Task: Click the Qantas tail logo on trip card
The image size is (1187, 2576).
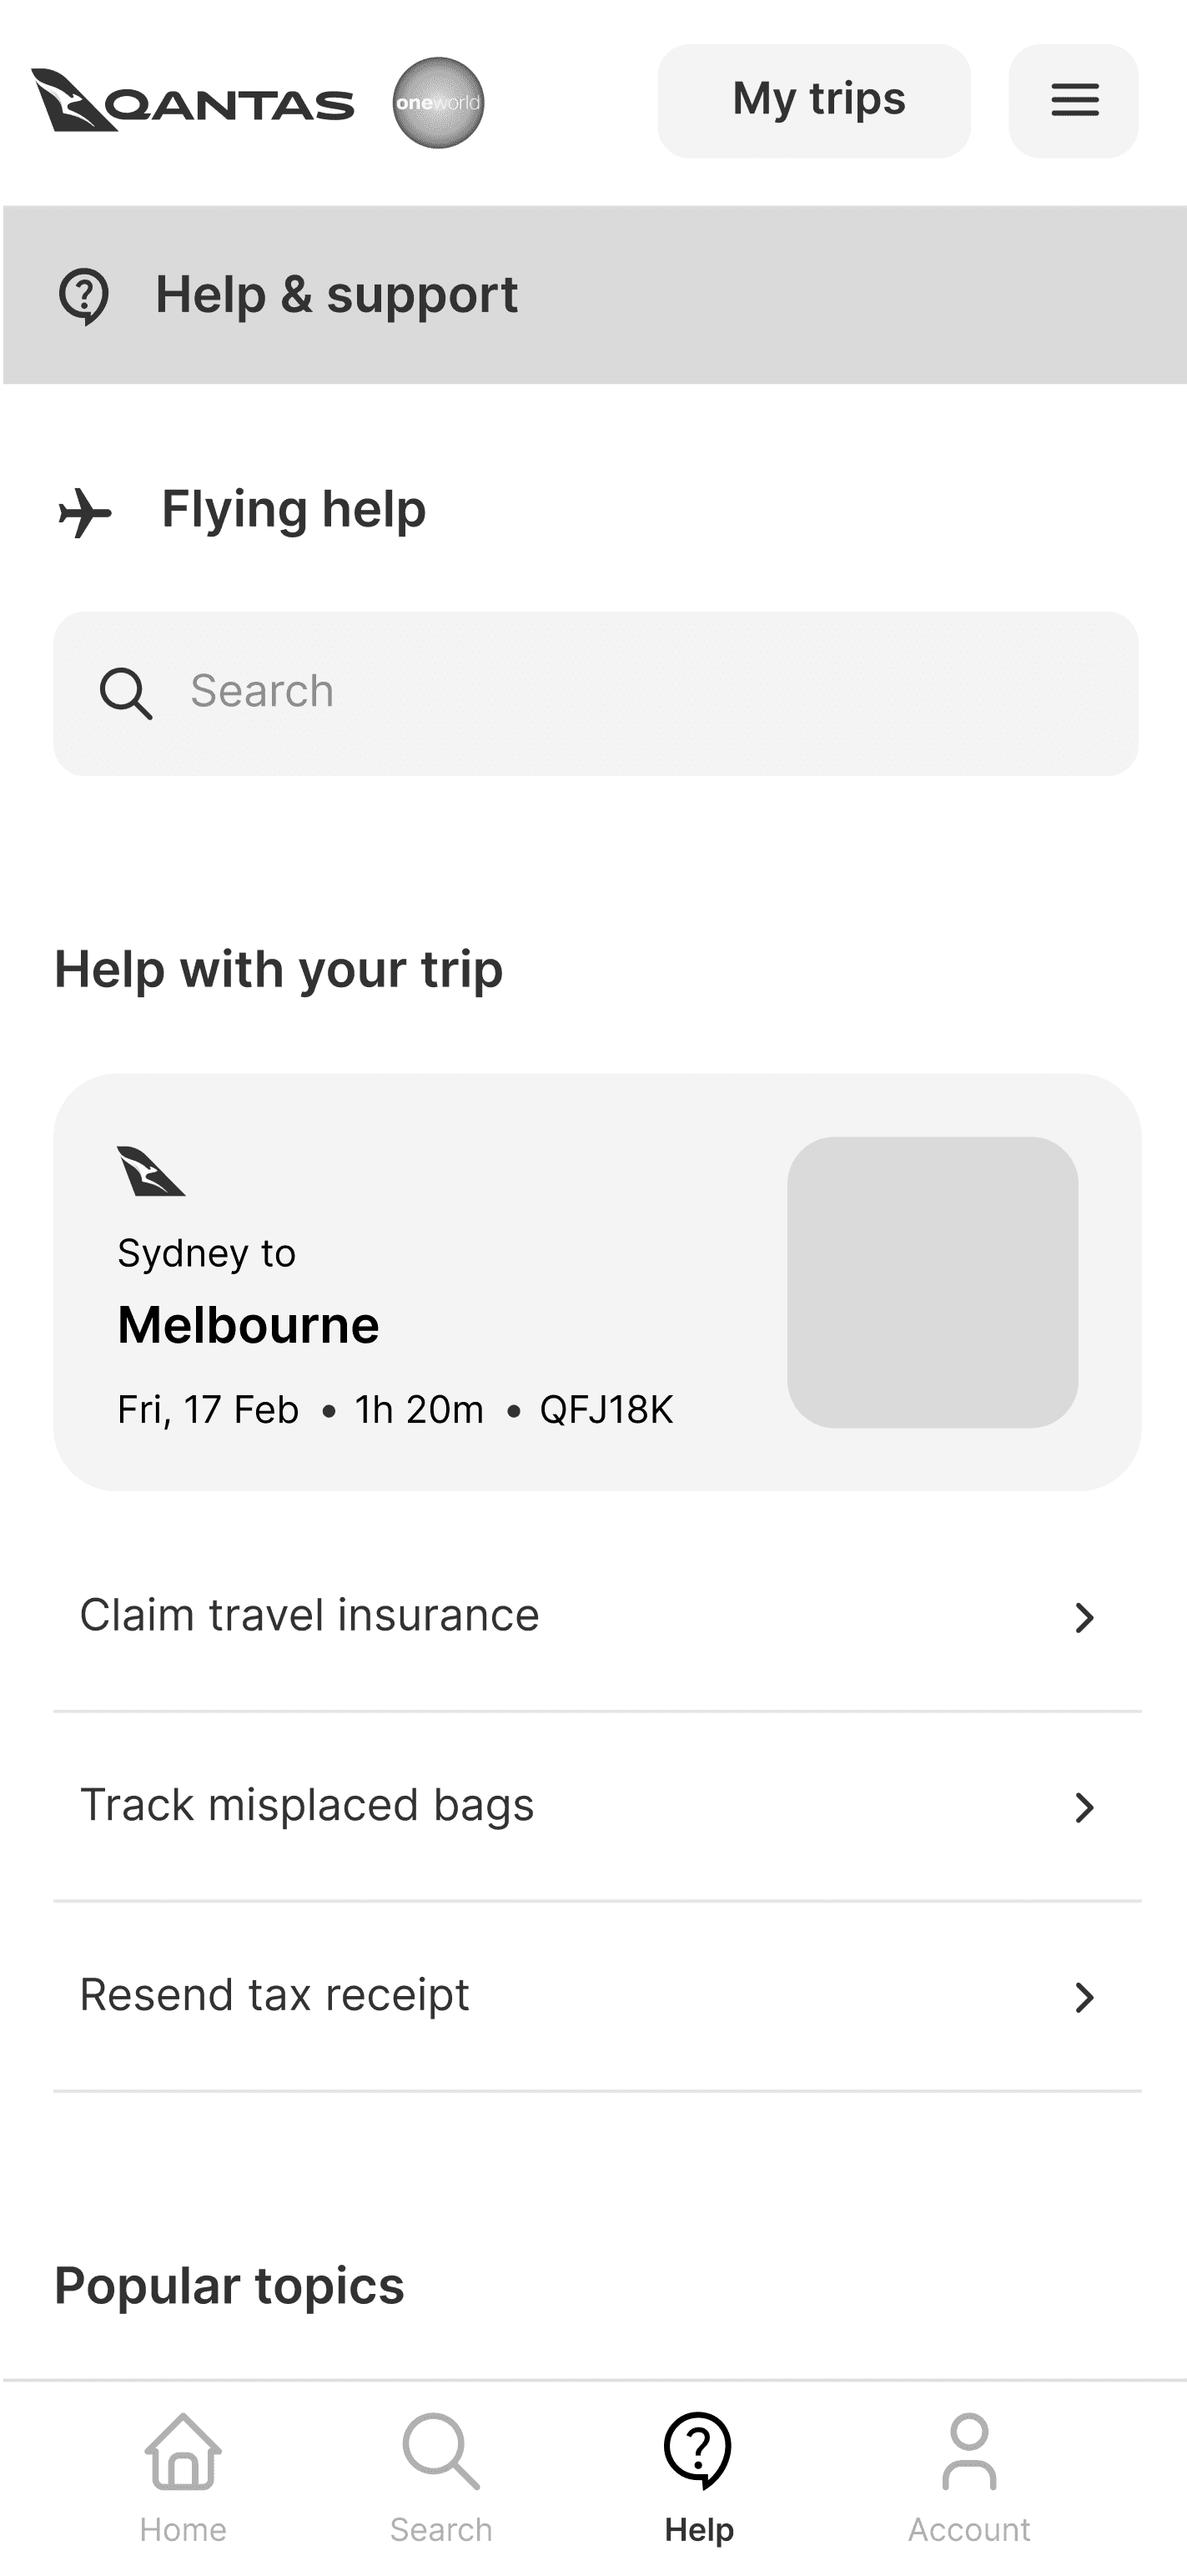Action: (x=151, y=1171)
